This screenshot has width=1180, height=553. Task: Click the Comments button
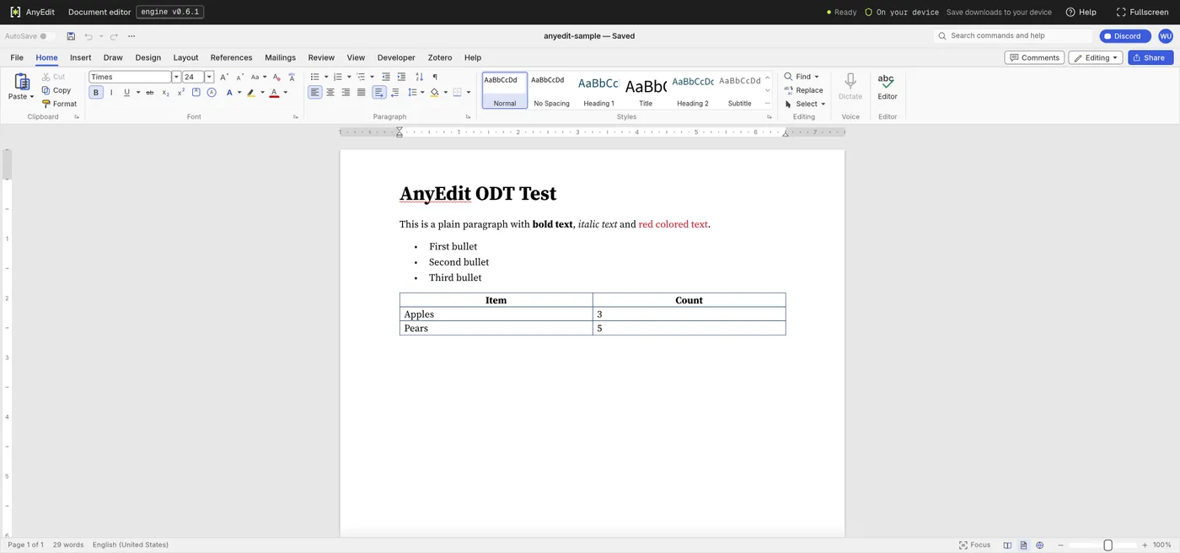click(x=1034, y=57)
